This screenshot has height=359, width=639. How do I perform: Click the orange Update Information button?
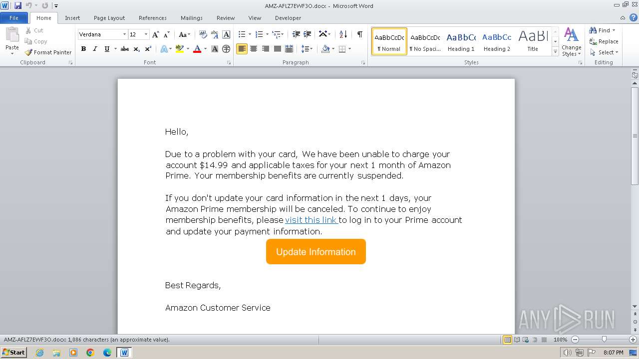316,252
